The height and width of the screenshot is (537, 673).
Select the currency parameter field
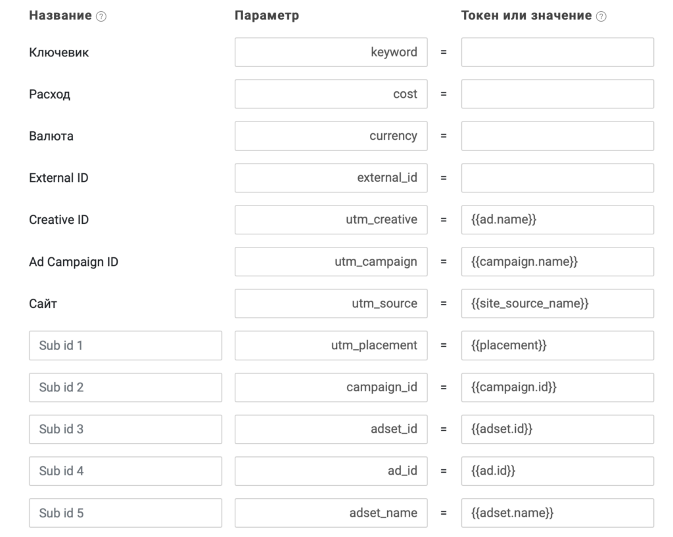point(331,136)
